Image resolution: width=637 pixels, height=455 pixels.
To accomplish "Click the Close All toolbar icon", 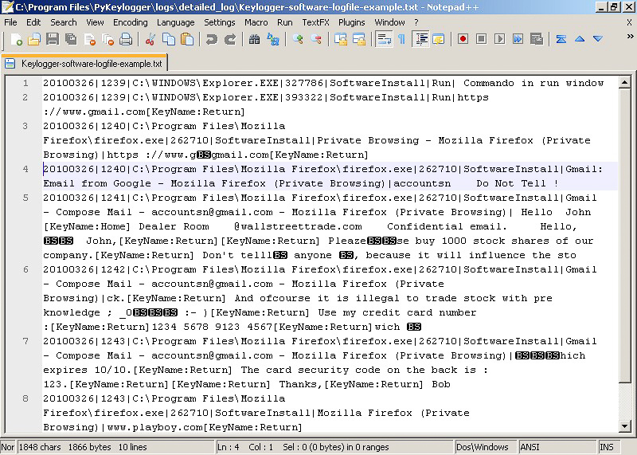I will [x=107, y=39].
